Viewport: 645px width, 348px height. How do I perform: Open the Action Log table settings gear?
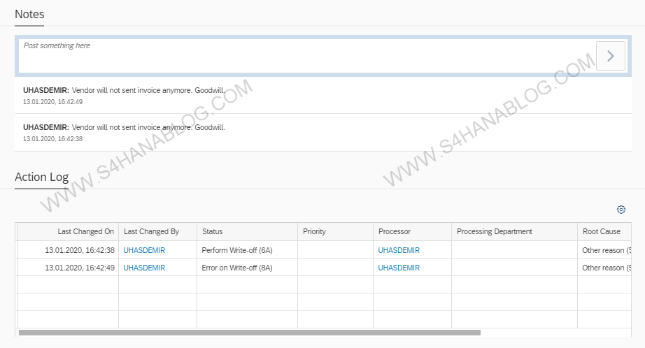[621, 210]
